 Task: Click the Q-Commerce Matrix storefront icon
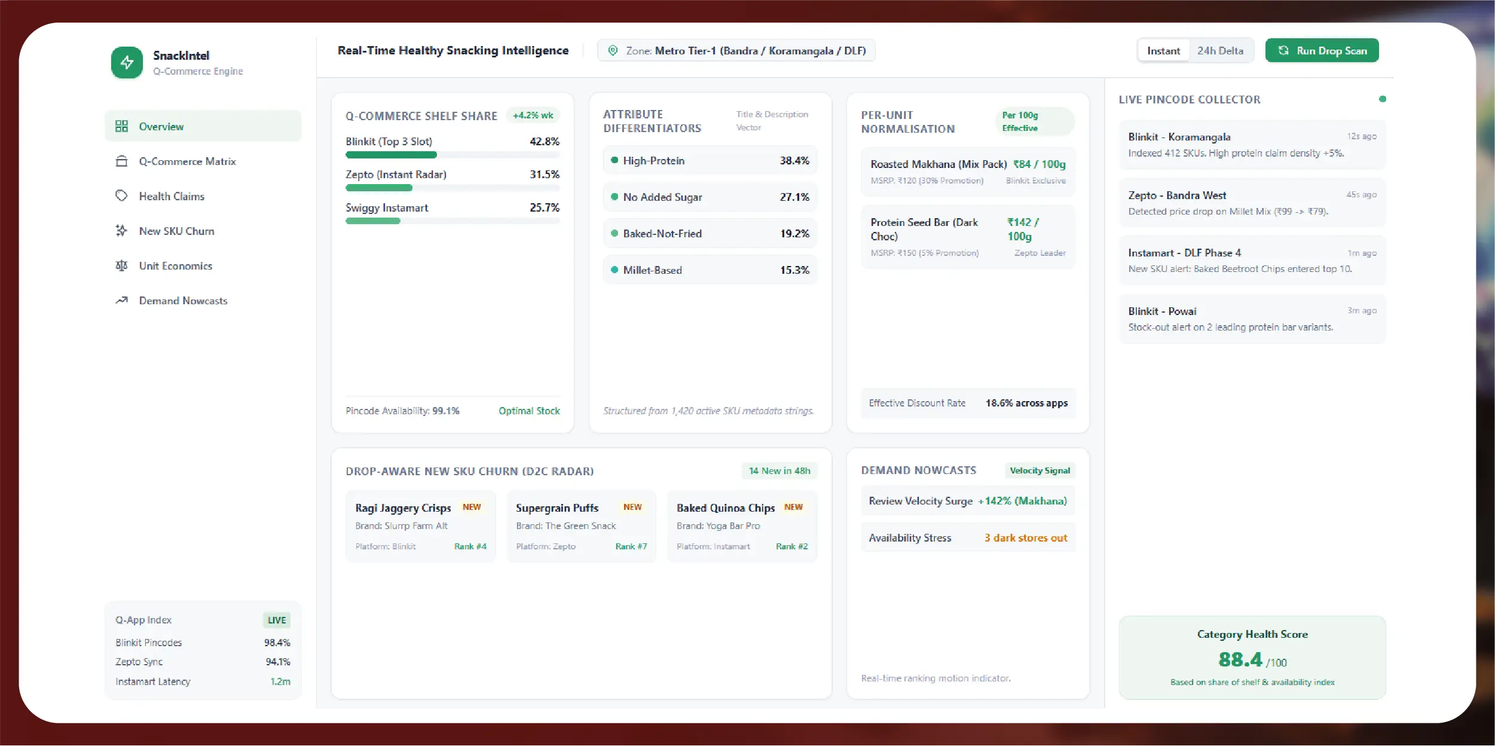point(122,161)
